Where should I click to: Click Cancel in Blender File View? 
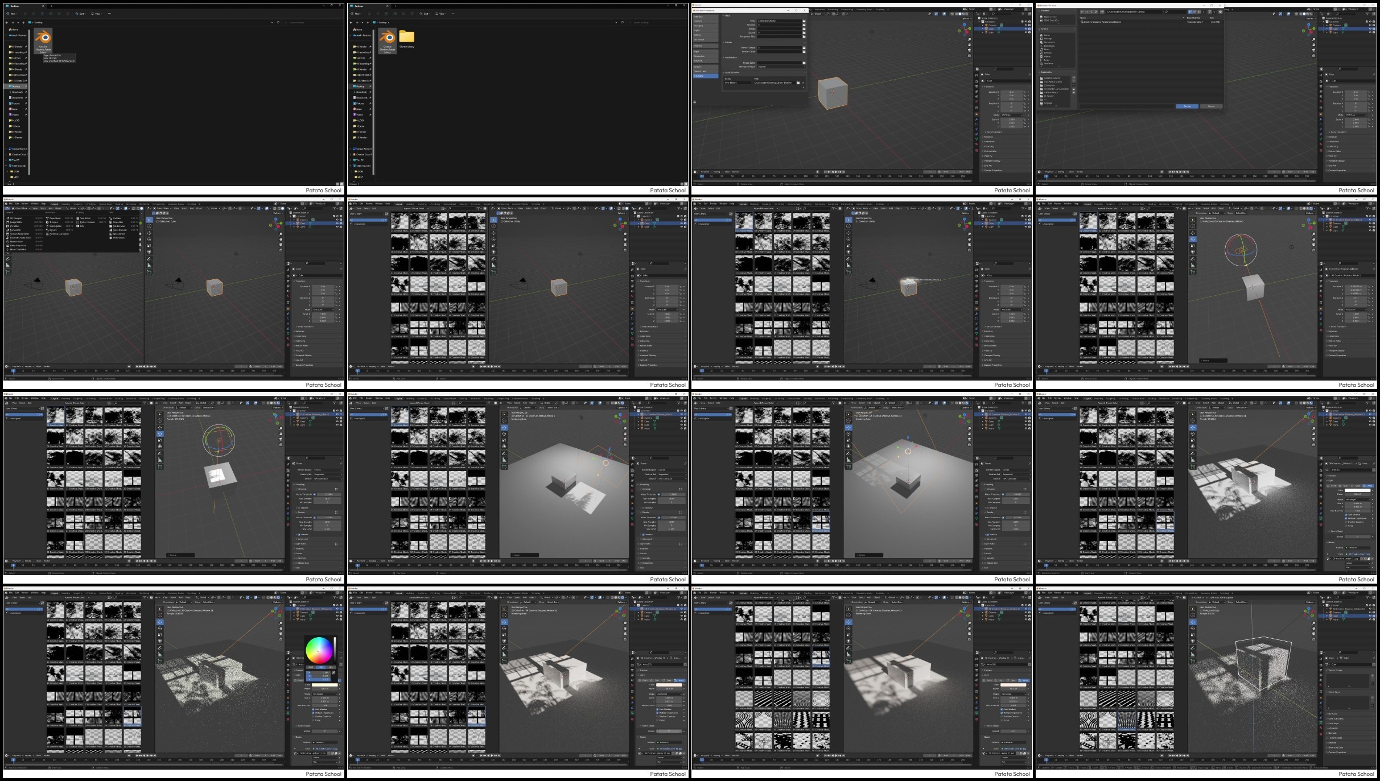click(1212, 106)
